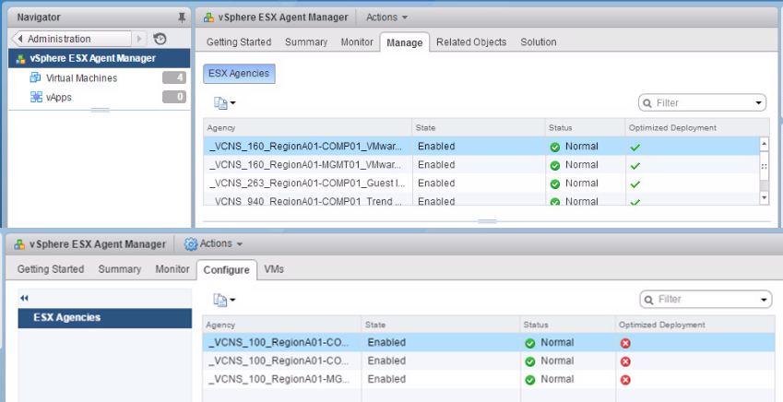Collapse the Configure sidebar with double arrows

(24, 298)
